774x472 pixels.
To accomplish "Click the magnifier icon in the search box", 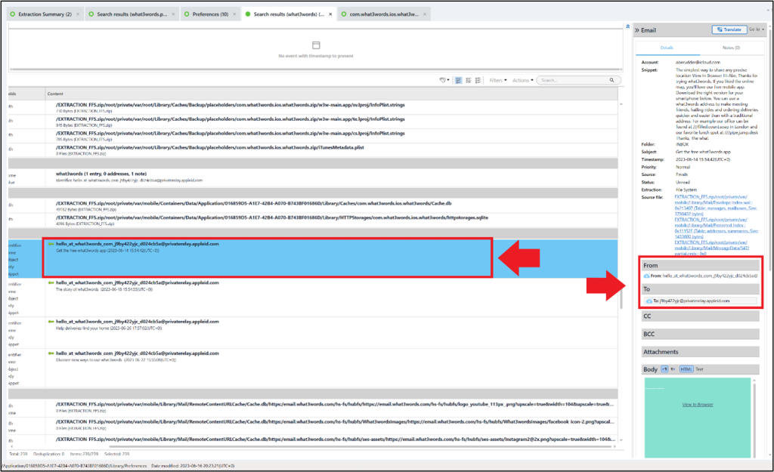I will [612, 79].
